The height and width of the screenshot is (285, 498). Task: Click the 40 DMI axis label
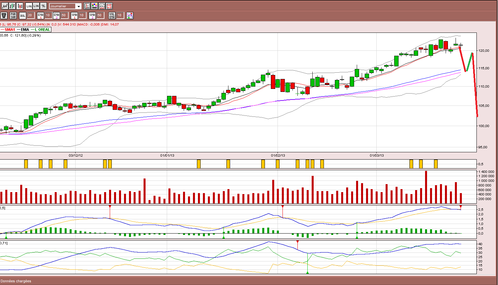coord(480,244)
